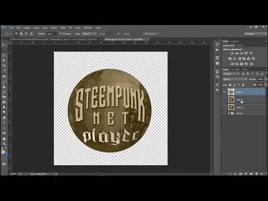
Task: Lock all with the padlock icon
Action: pyautogui.click(x=243, y=85)
